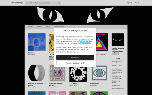Click the Bandcamp logo
152x95 pixels.
tap(17, 3)
